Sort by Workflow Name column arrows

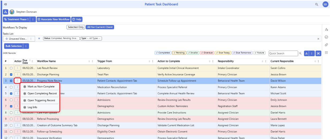(x=89, y=61)
